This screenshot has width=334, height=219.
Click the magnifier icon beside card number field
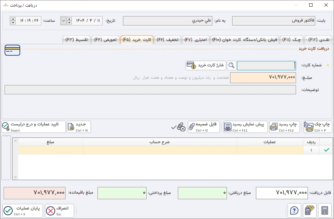231,65
